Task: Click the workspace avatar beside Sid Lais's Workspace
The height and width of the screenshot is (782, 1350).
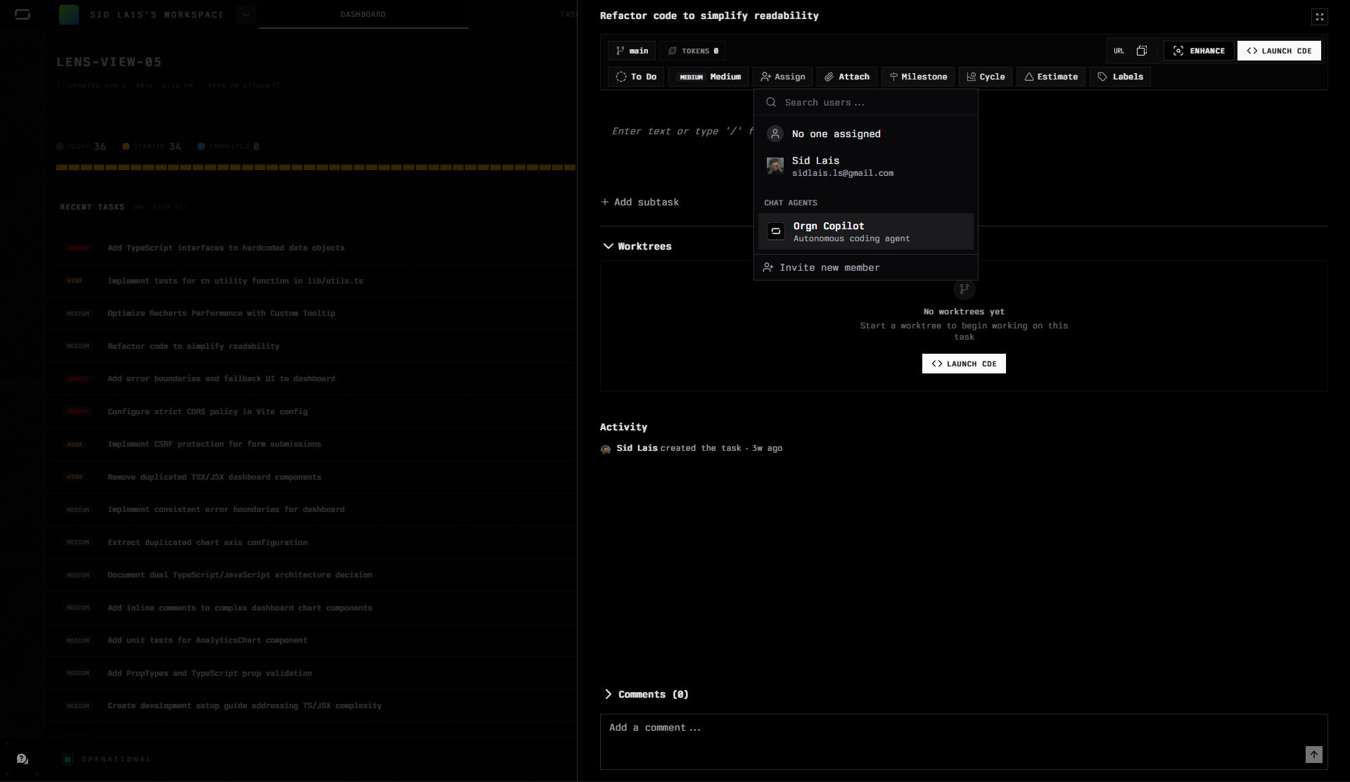Action: click(x=69, y=14)
